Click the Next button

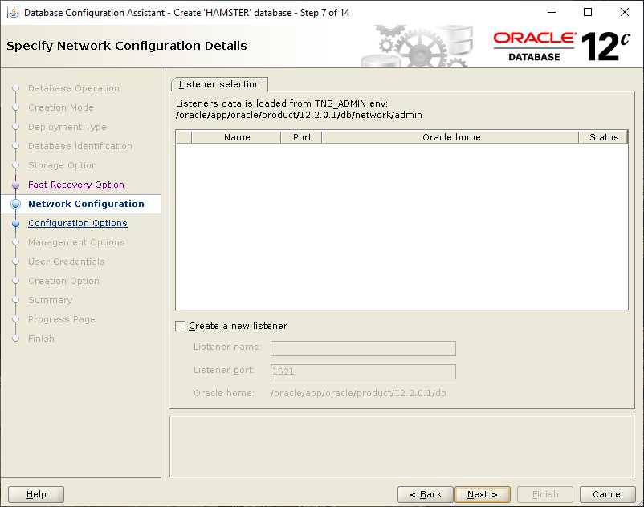483,494
